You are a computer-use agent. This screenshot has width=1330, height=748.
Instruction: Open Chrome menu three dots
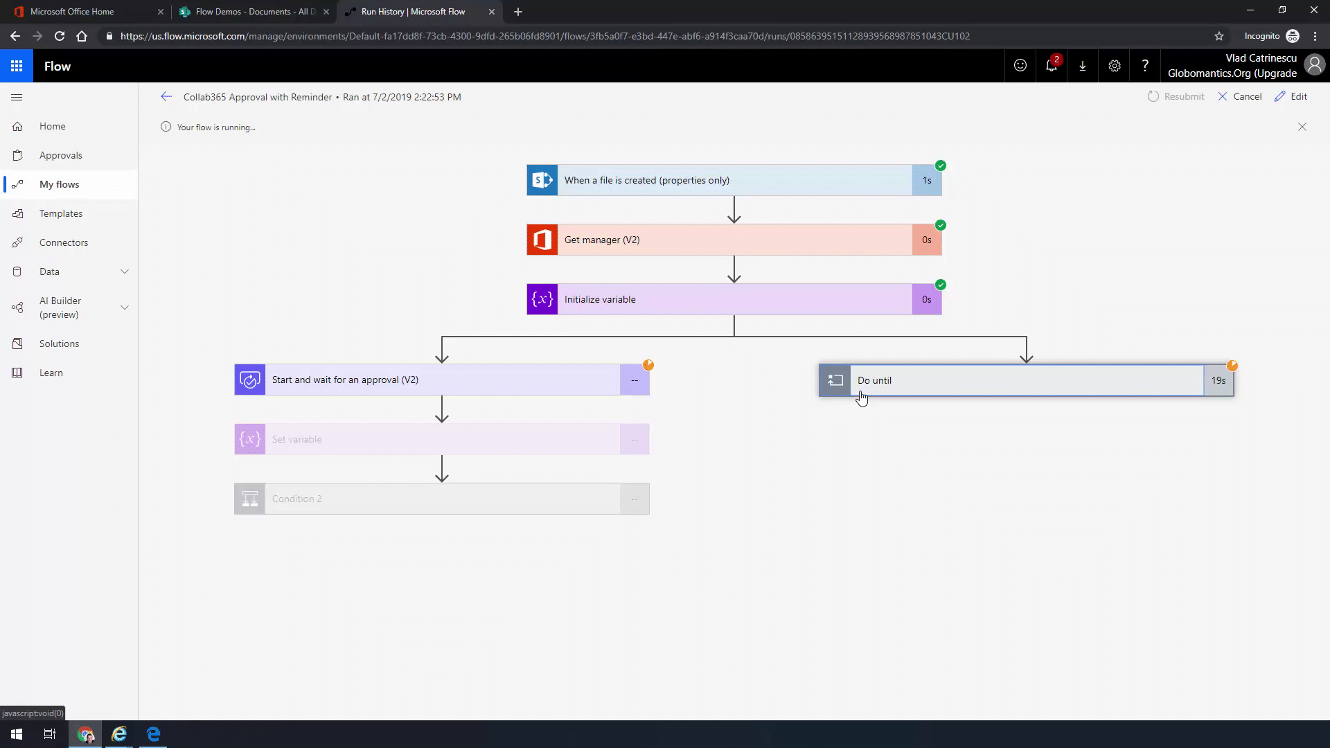[x=1315, y=36]
